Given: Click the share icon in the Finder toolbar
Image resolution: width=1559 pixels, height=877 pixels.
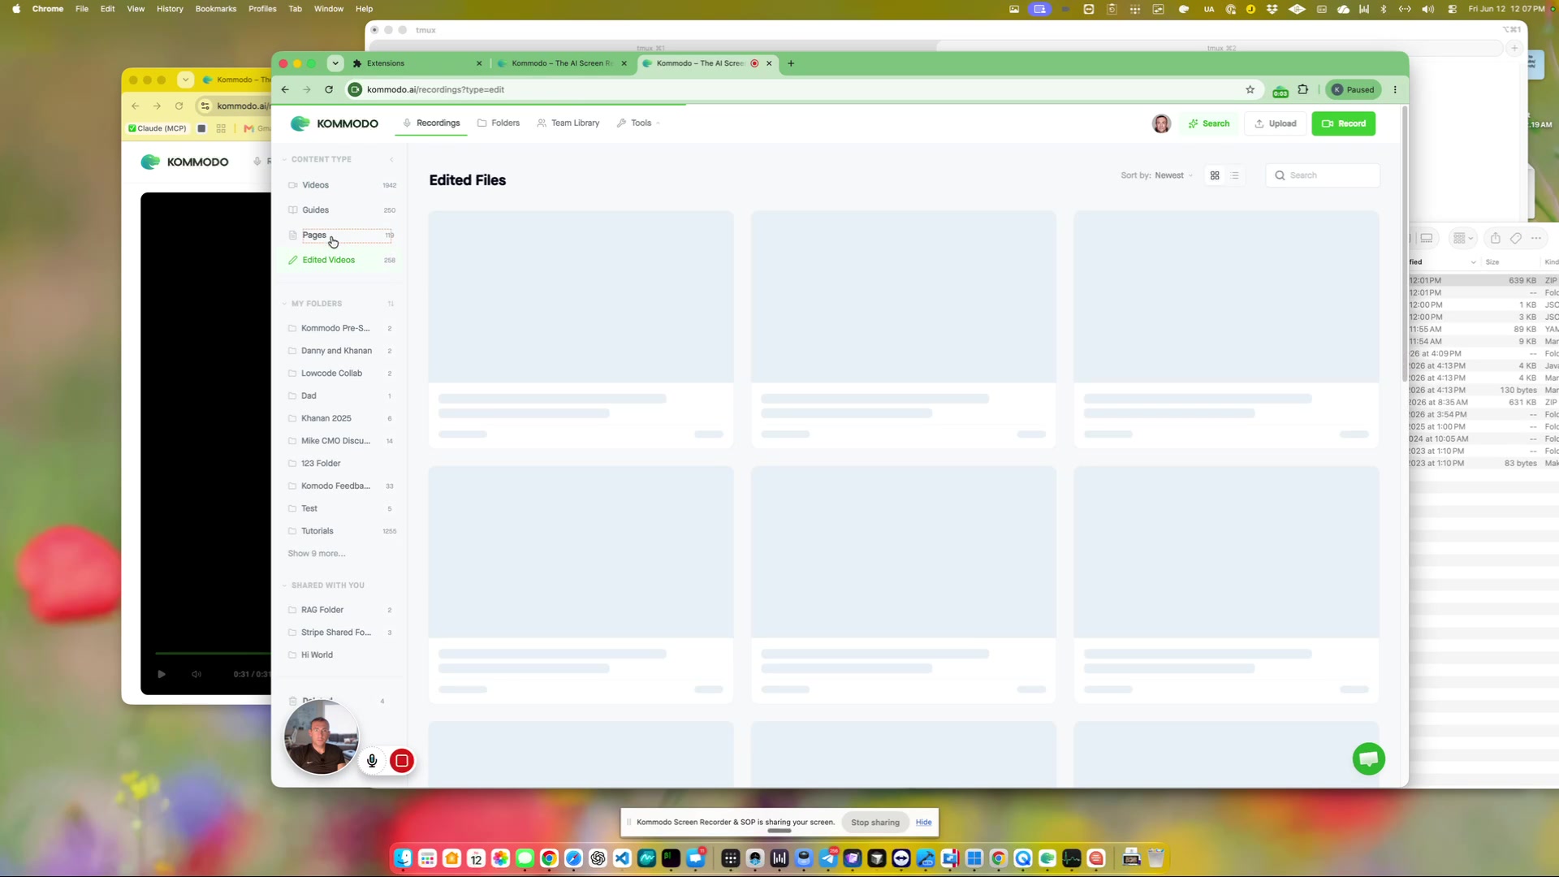Looking at the screenshot, I should click(x=1495, y=238).
